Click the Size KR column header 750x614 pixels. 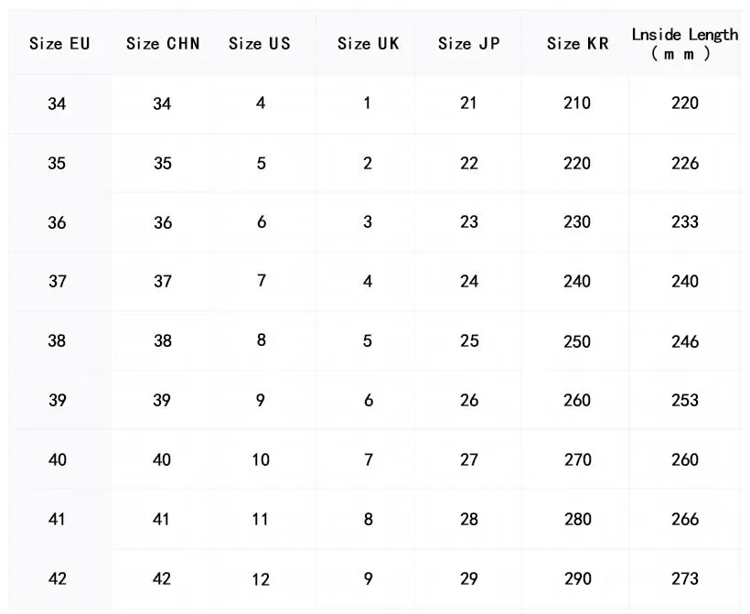[x=577, y=44]
